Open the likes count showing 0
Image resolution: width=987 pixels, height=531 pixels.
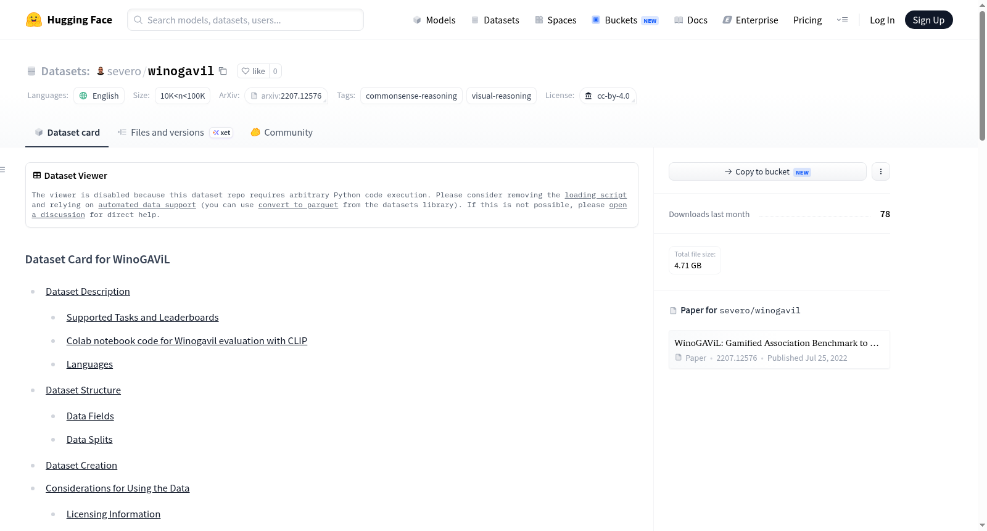click(275, 71)
